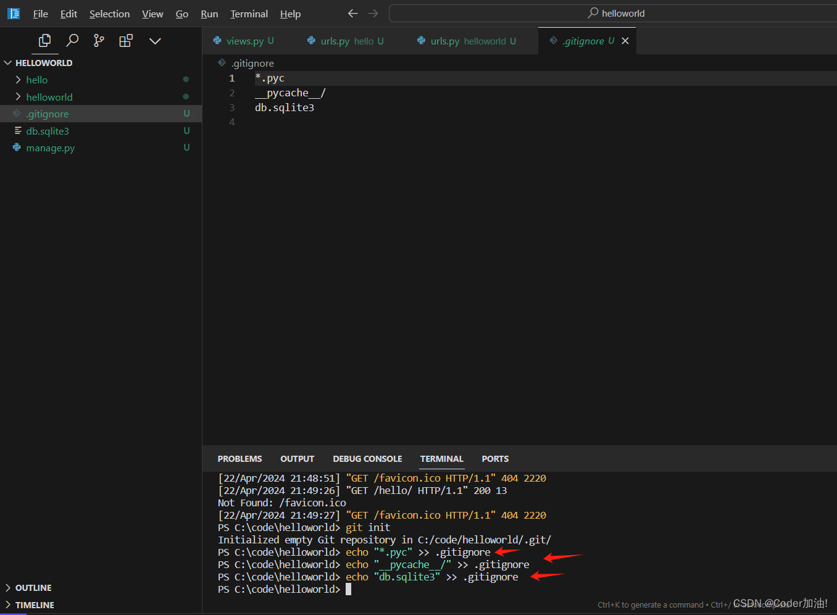The height and width of the screenshot is (615, 837).
Task: Toggle collapse of the HELLOWORLD workspace section
Action: tap(8, 62)
